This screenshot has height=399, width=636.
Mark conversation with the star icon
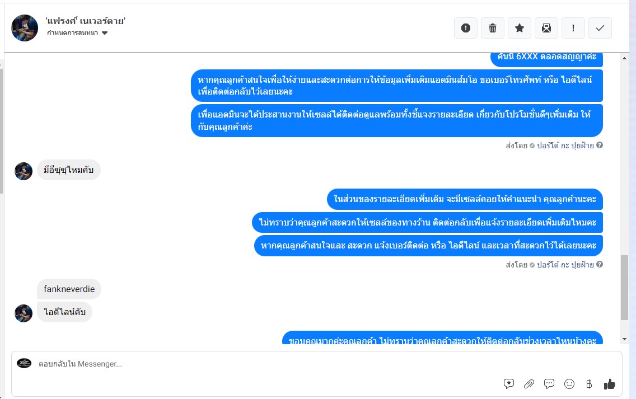click(519, 28)
